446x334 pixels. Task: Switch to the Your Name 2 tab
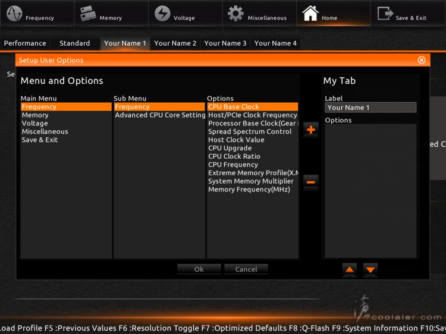tap(175, 43)
